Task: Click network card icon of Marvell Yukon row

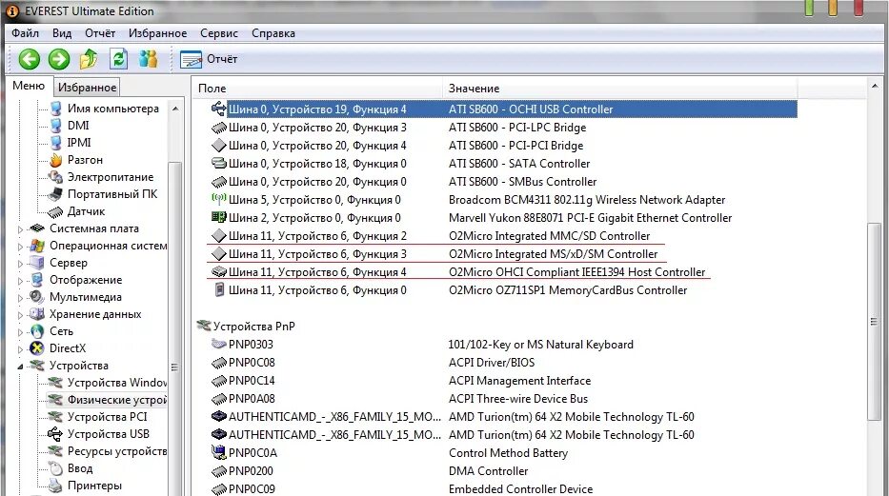Action: tap(219, 217)
